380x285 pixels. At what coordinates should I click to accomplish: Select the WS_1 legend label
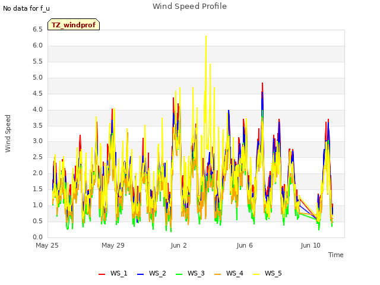[x=119, y=273]
